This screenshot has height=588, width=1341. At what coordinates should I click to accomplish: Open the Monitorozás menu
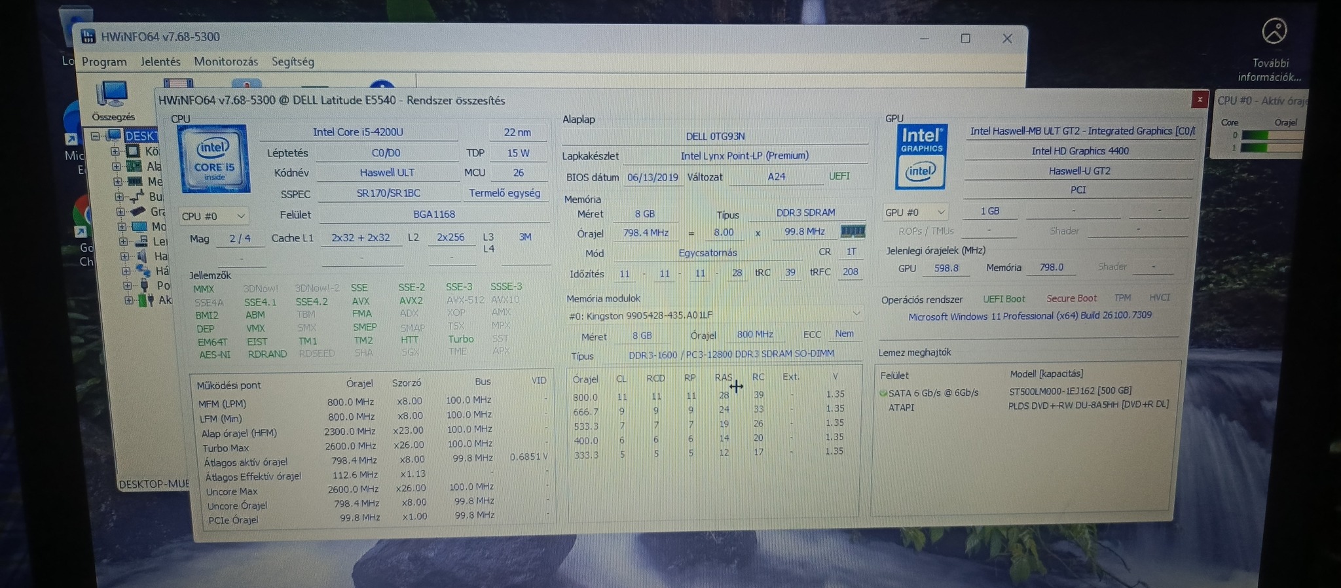[226, 61]
